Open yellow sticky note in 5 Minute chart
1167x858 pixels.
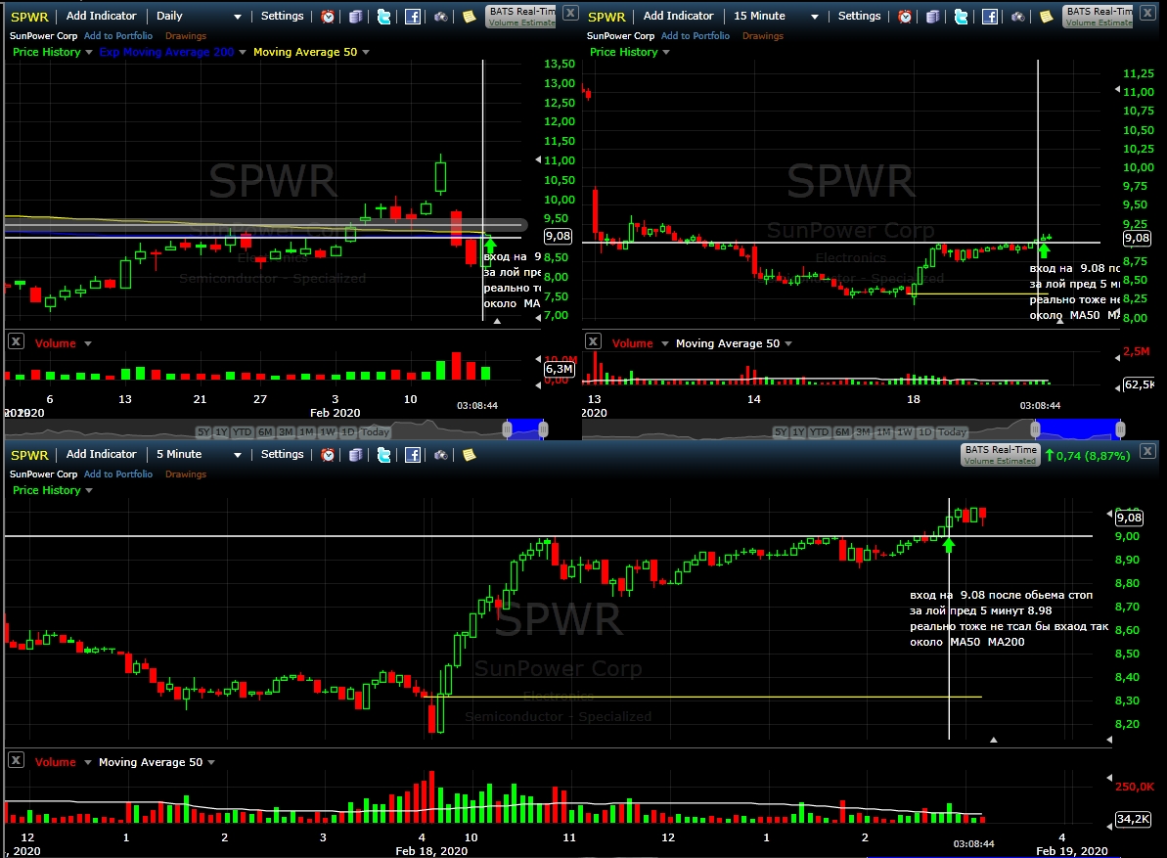469,455
